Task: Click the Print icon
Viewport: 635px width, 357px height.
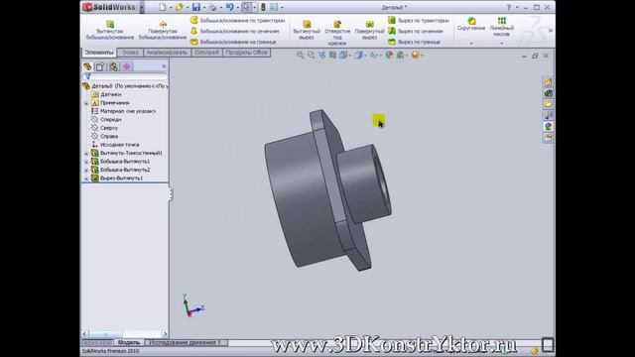Action: [x=212, y=7]
